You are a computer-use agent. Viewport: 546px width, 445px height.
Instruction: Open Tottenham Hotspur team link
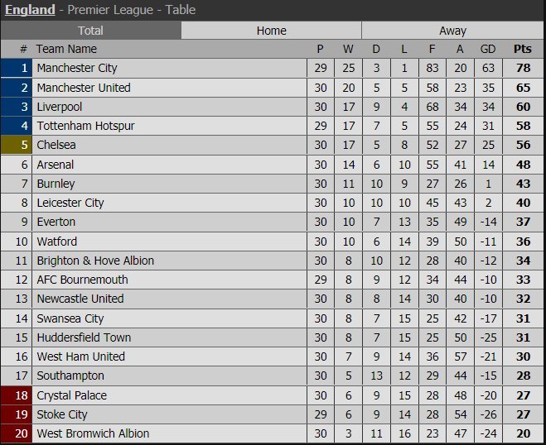tap(85, 126)
